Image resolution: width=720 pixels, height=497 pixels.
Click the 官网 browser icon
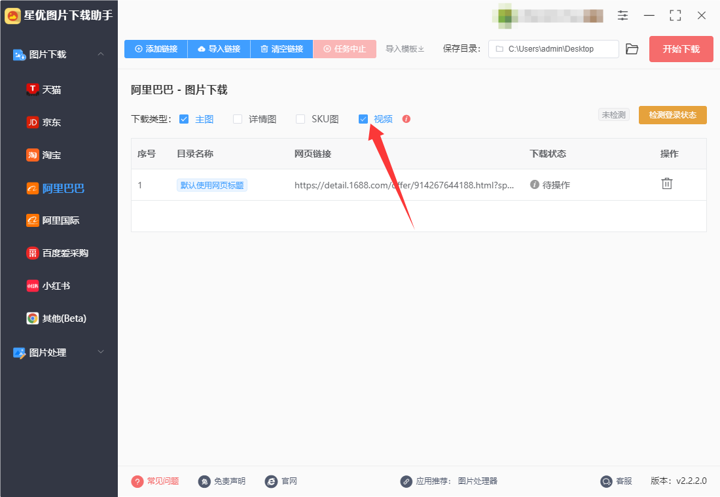tap(271, 481)
